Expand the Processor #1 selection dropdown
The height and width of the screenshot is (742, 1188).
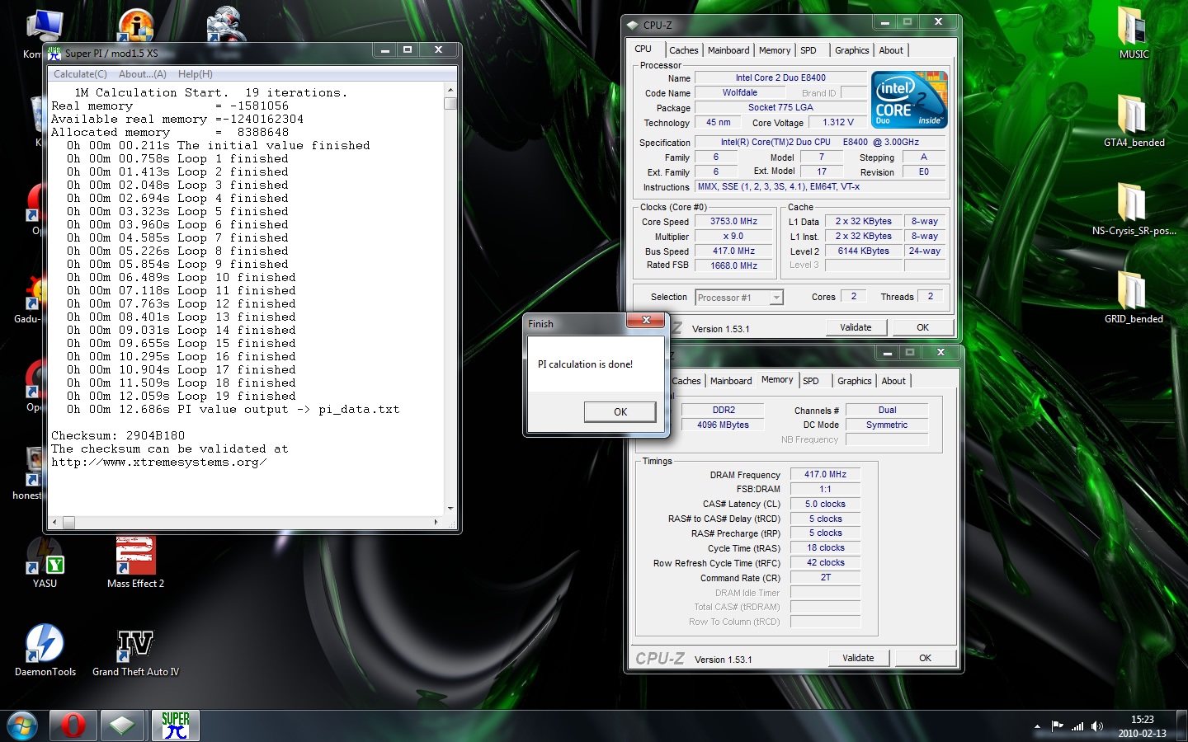pyautogui.click(x=775, y=298)
